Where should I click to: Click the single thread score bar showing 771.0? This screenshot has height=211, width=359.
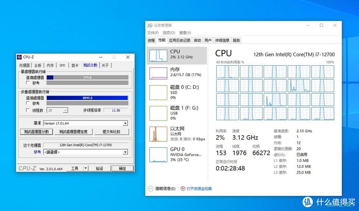[x=87, y=77]
